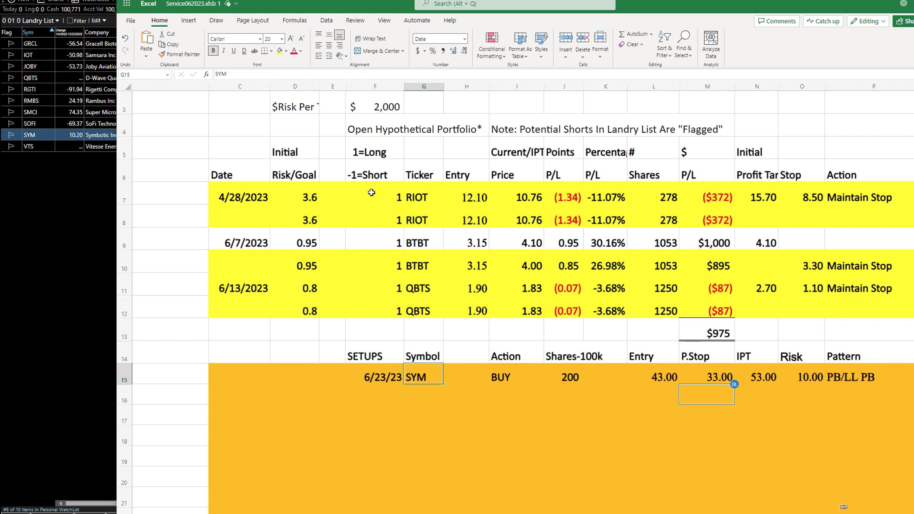Apply comma style format

coord(443,51)
